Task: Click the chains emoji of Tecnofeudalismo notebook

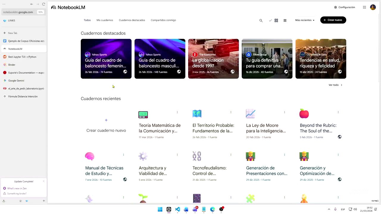Action: click(x=197, y=156)
